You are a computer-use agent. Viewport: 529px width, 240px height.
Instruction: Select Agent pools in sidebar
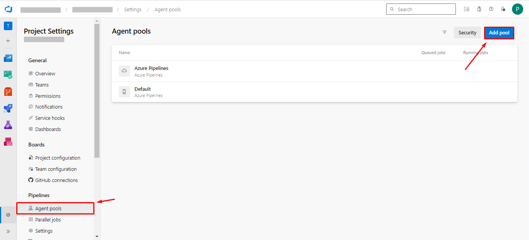(55, 208)
